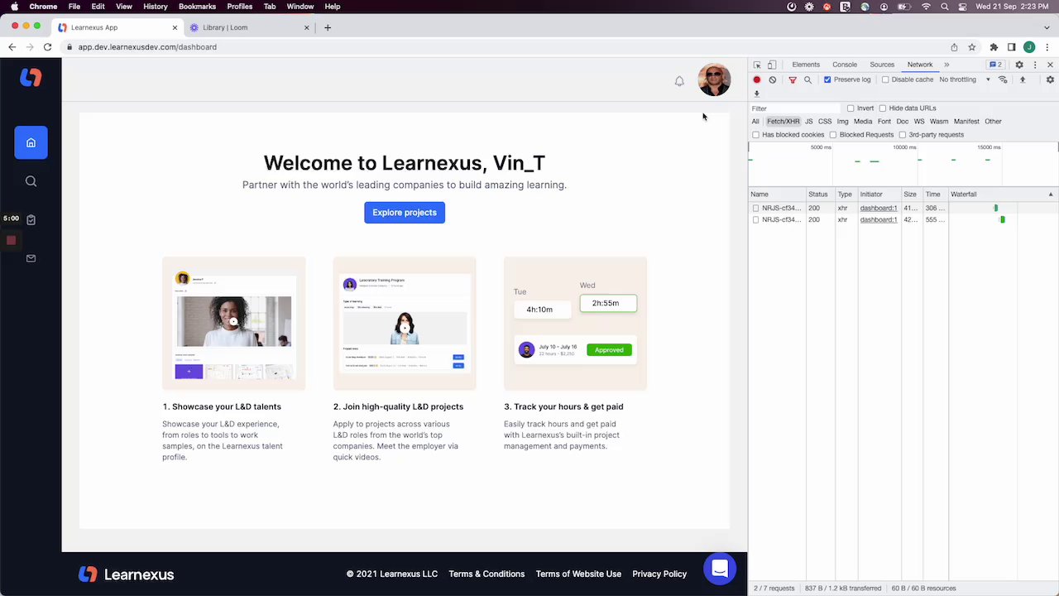
Task: Open Chrome side panel icon
Action: [x=1011, y=47]
